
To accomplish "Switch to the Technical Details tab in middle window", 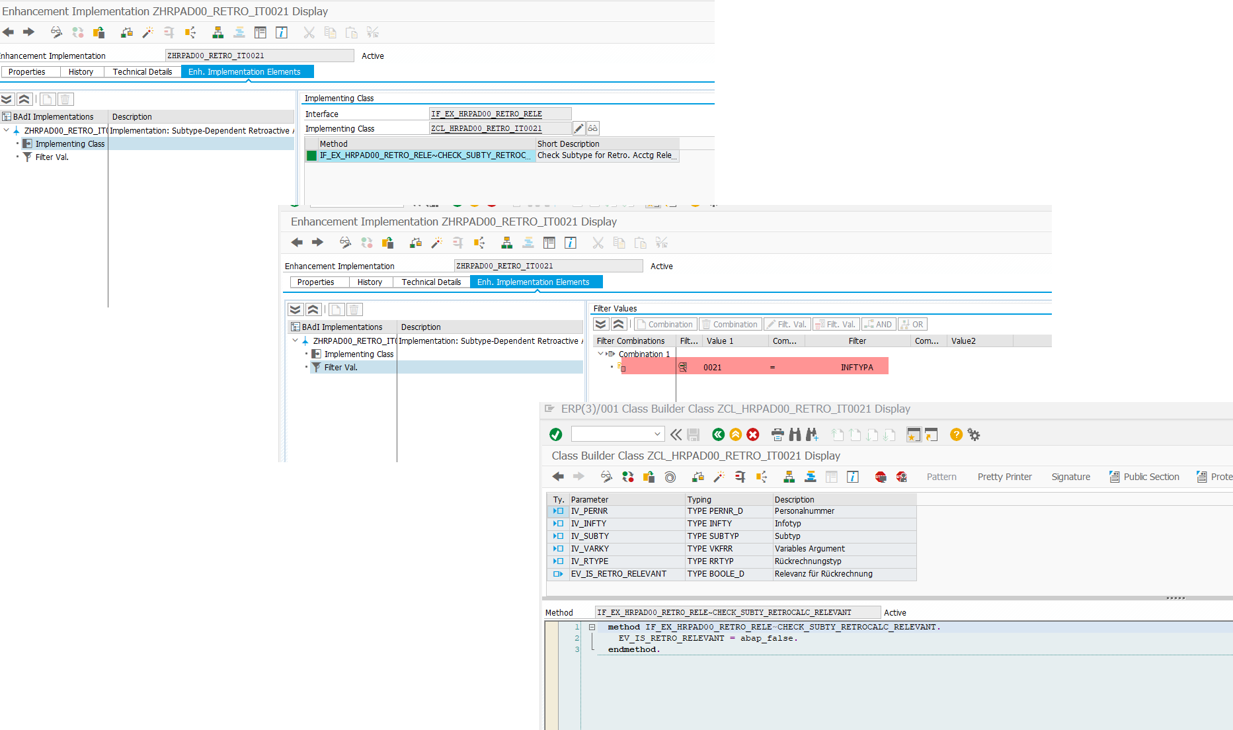I will point(431,282).
